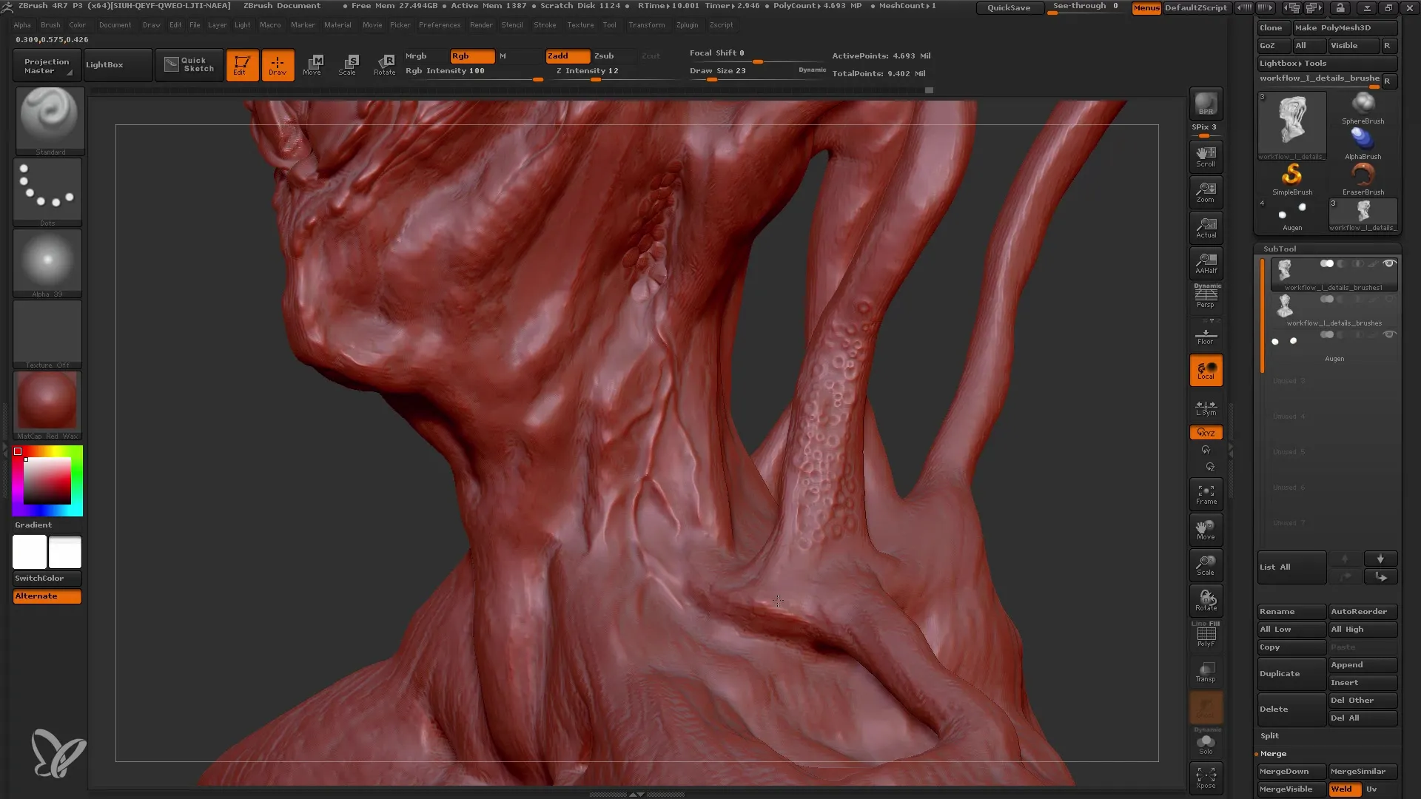Select the Scale tool in toolbar
Image resolution: width=1421 pixels, height=799 pixels.
347,64
